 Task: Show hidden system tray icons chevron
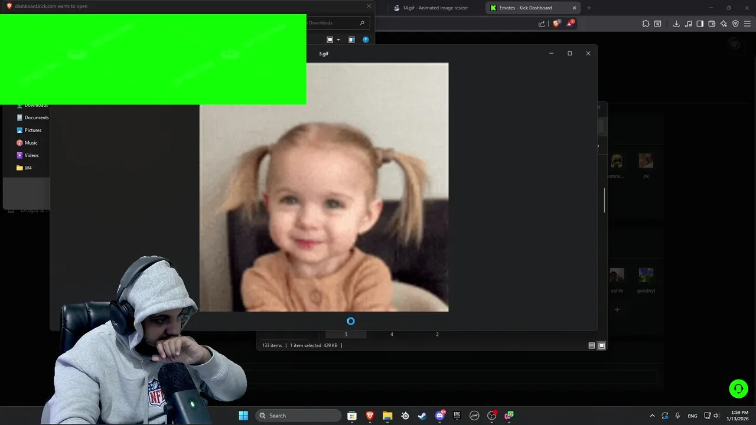652,416
